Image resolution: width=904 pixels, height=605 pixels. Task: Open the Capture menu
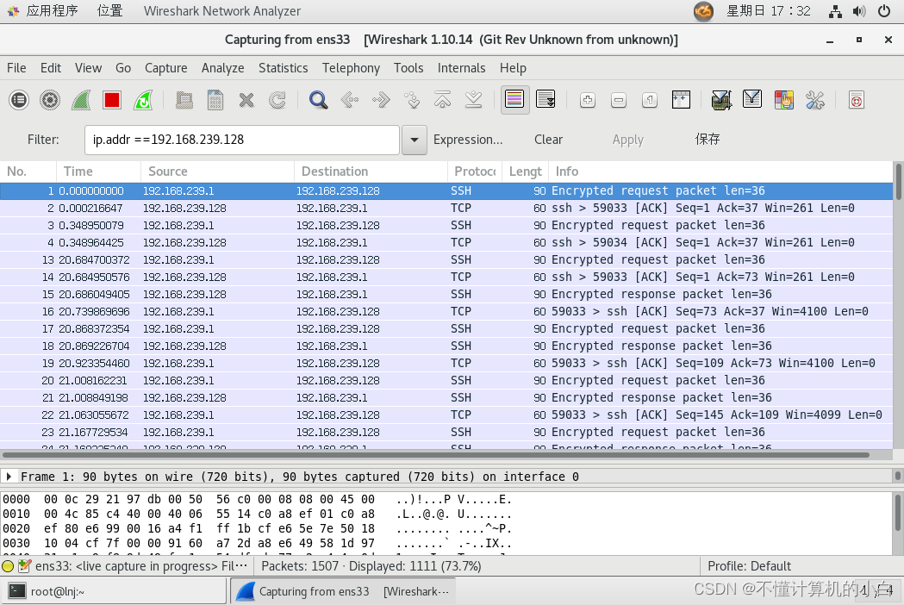[x=166, y=68]
